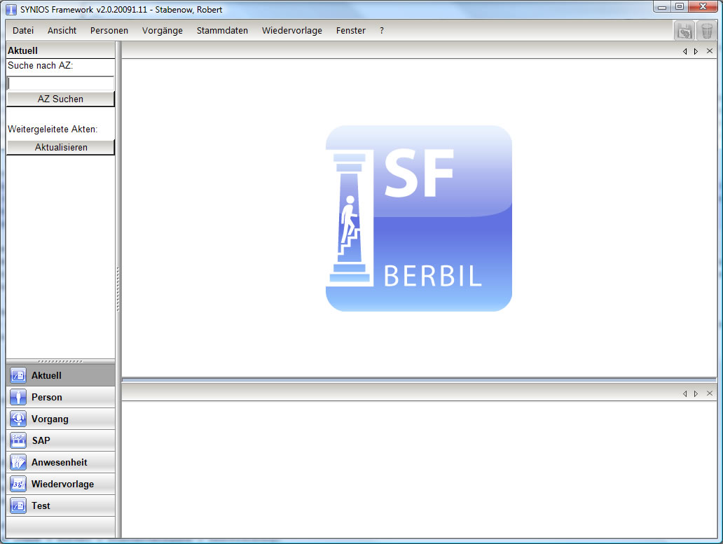Select the Vorgang navigation icon
Screen dimensions: 723x544
click(18, 419)
